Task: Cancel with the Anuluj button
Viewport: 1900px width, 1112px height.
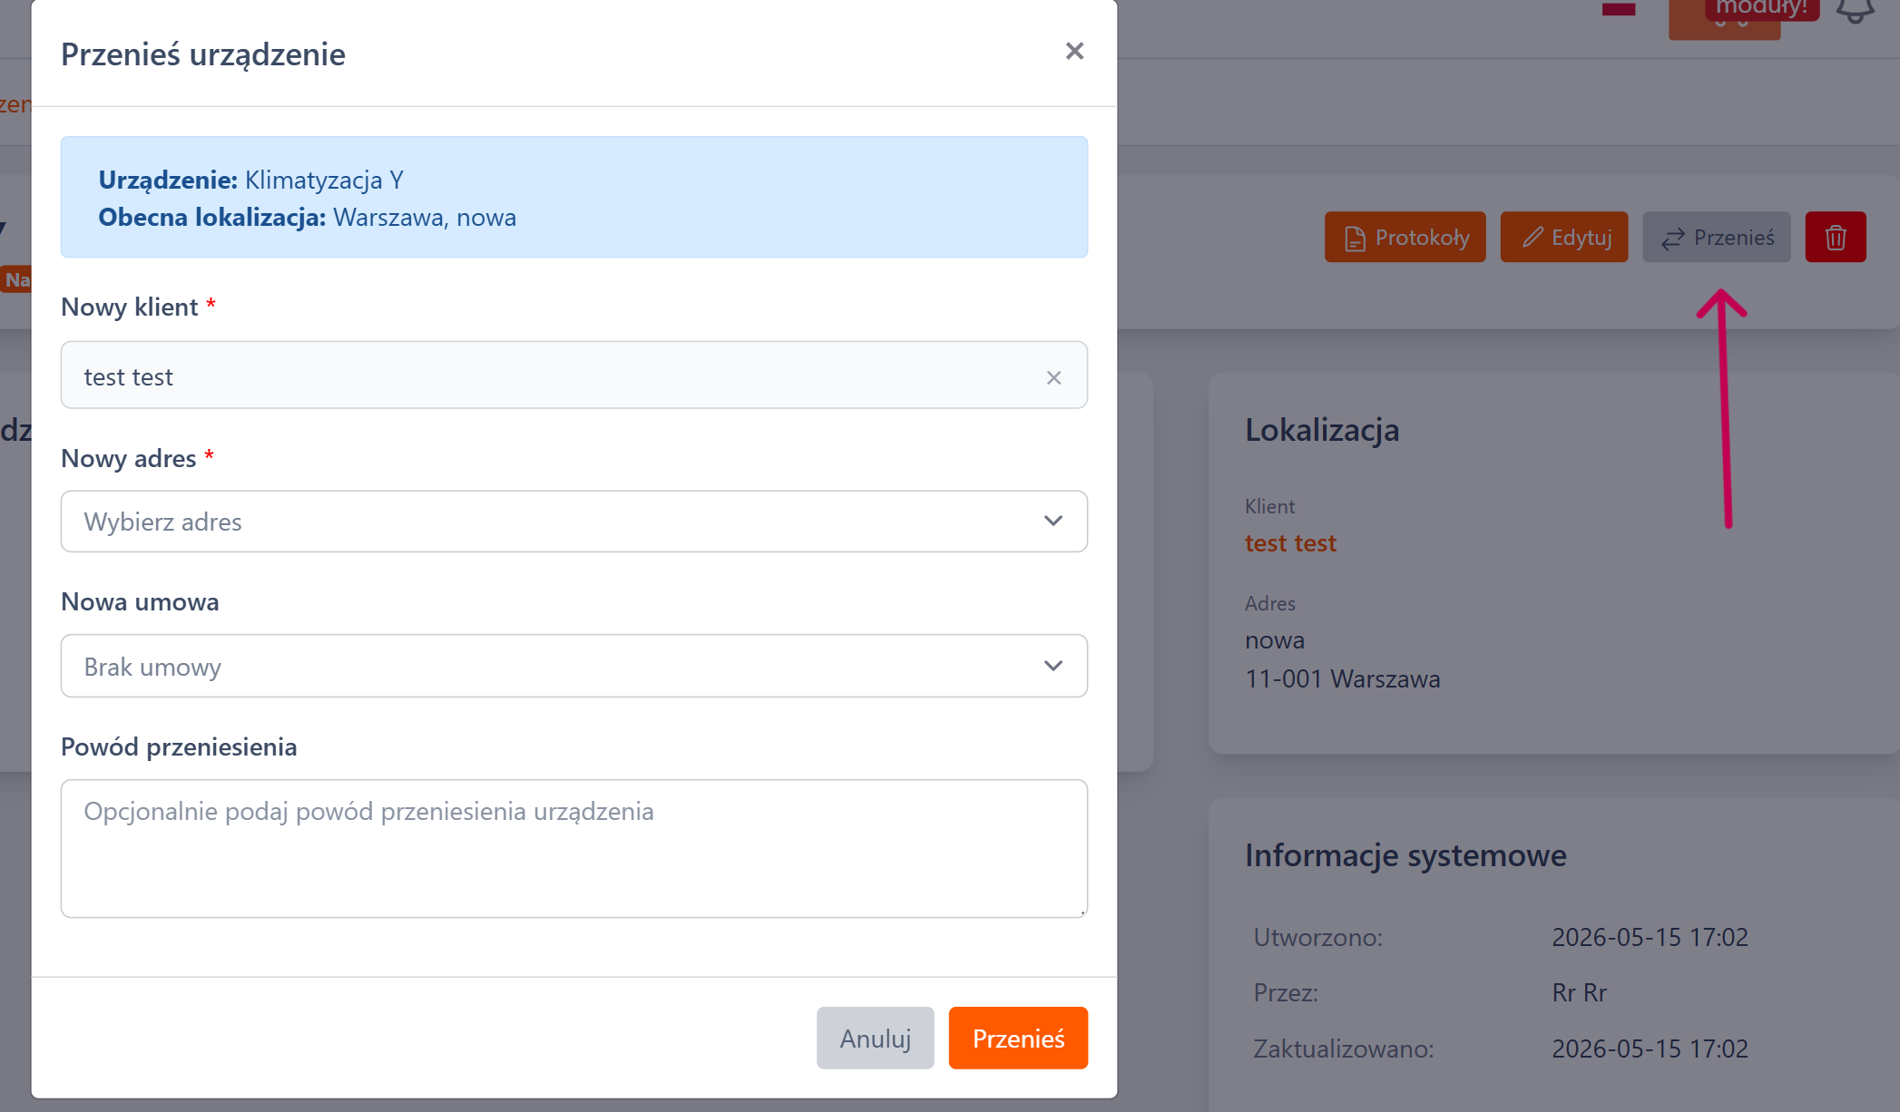Action: click(x=875, y=1038)
